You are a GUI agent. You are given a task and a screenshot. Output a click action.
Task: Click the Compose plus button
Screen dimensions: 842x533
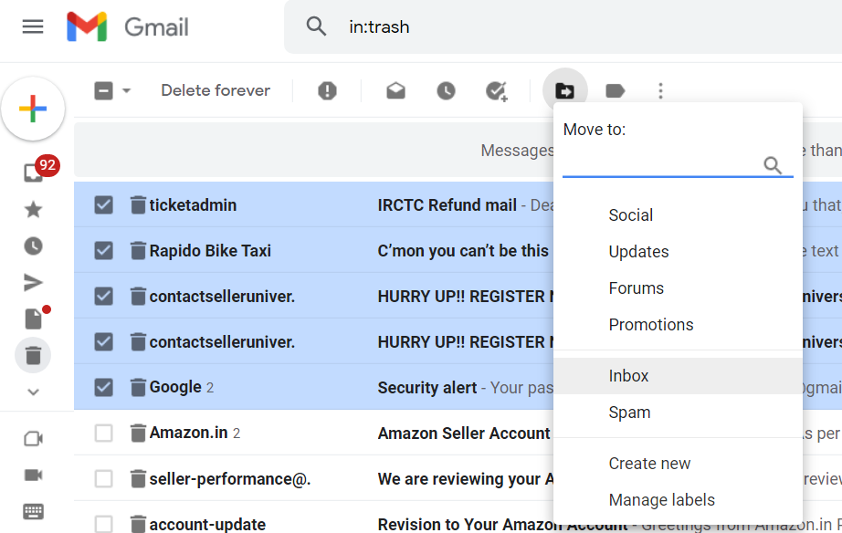coord(33,109)
